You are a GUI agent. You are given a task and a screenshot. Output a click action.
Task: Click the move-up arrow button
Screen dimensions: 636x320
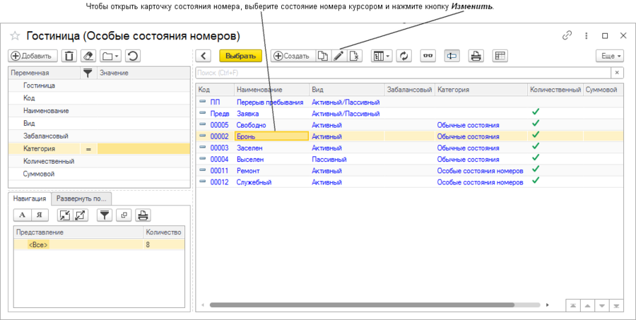pos(587,305)
